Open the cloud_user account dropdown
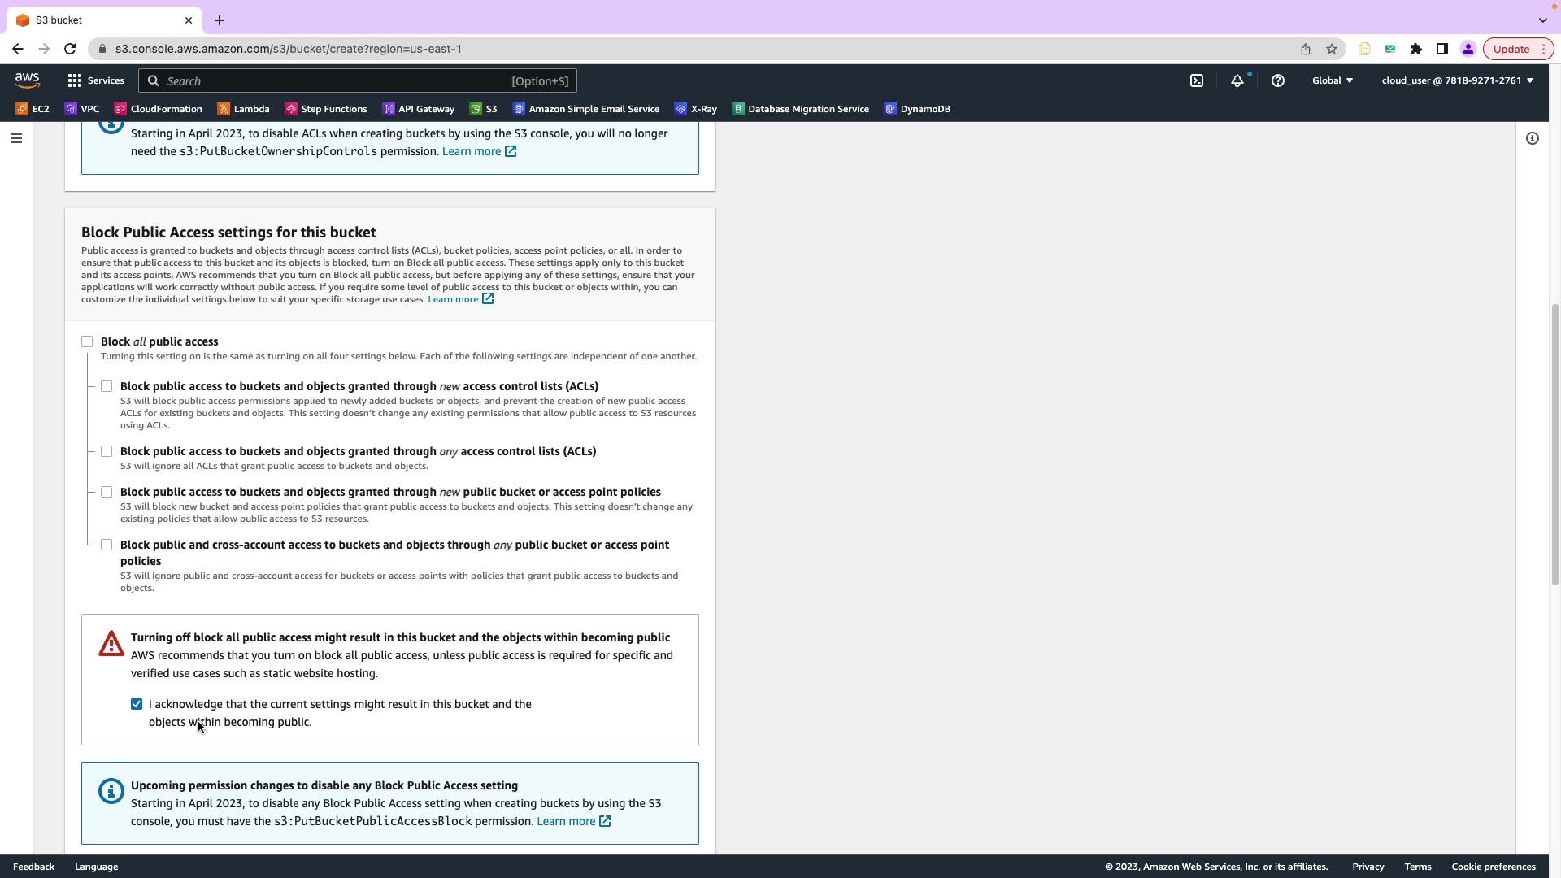 (1456, 80)
